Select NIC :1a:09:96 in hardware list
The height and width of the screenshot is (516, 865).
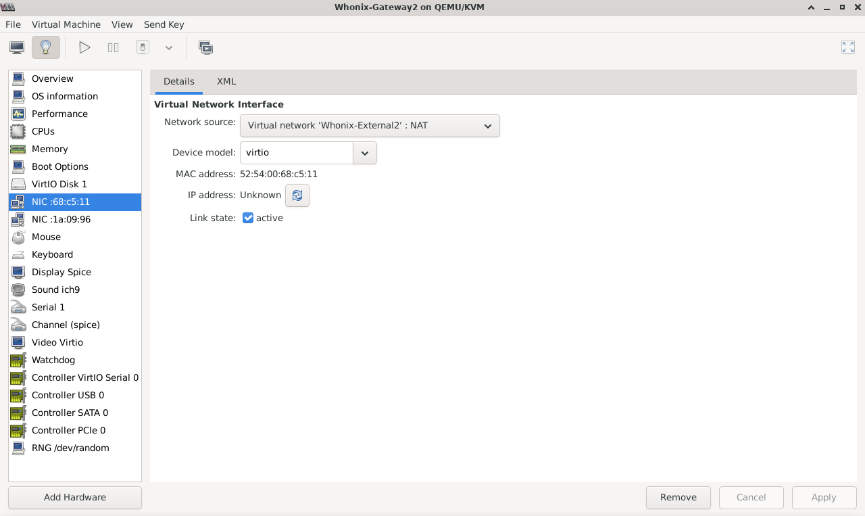[x=61, y=219]
